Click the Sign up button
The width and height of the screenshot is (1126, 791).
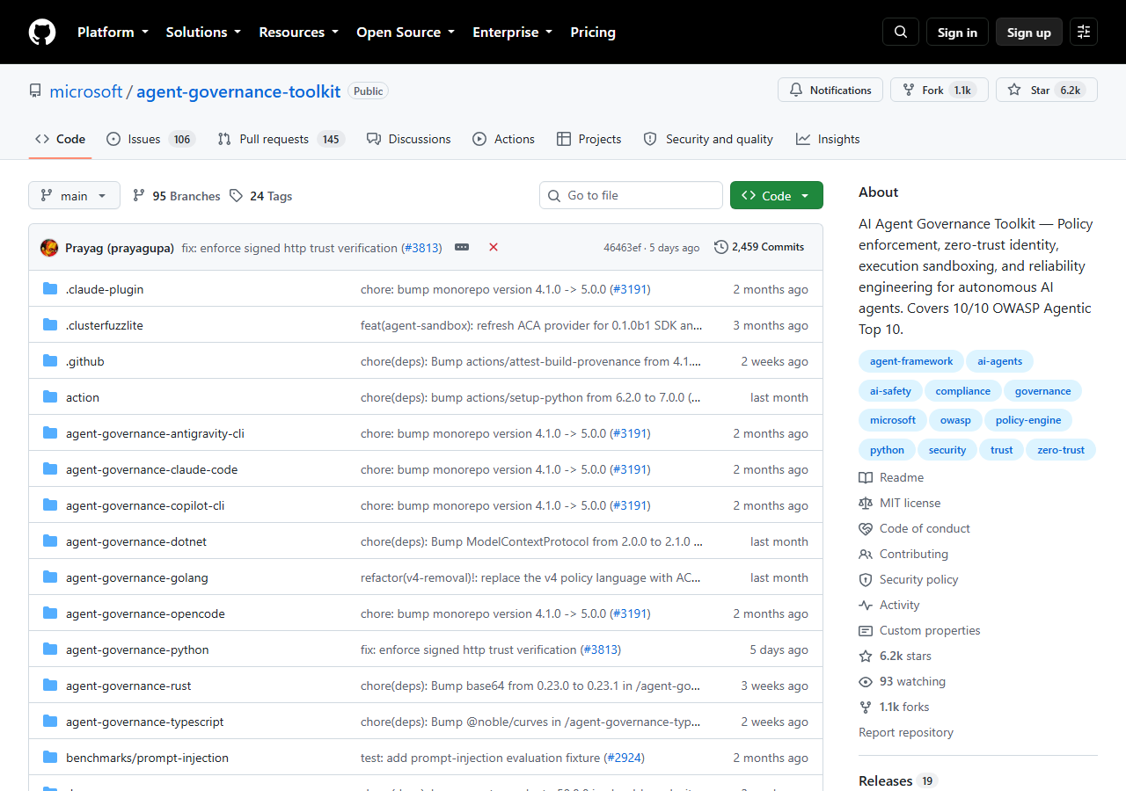pyautogui.click(x=1029, y=32)
